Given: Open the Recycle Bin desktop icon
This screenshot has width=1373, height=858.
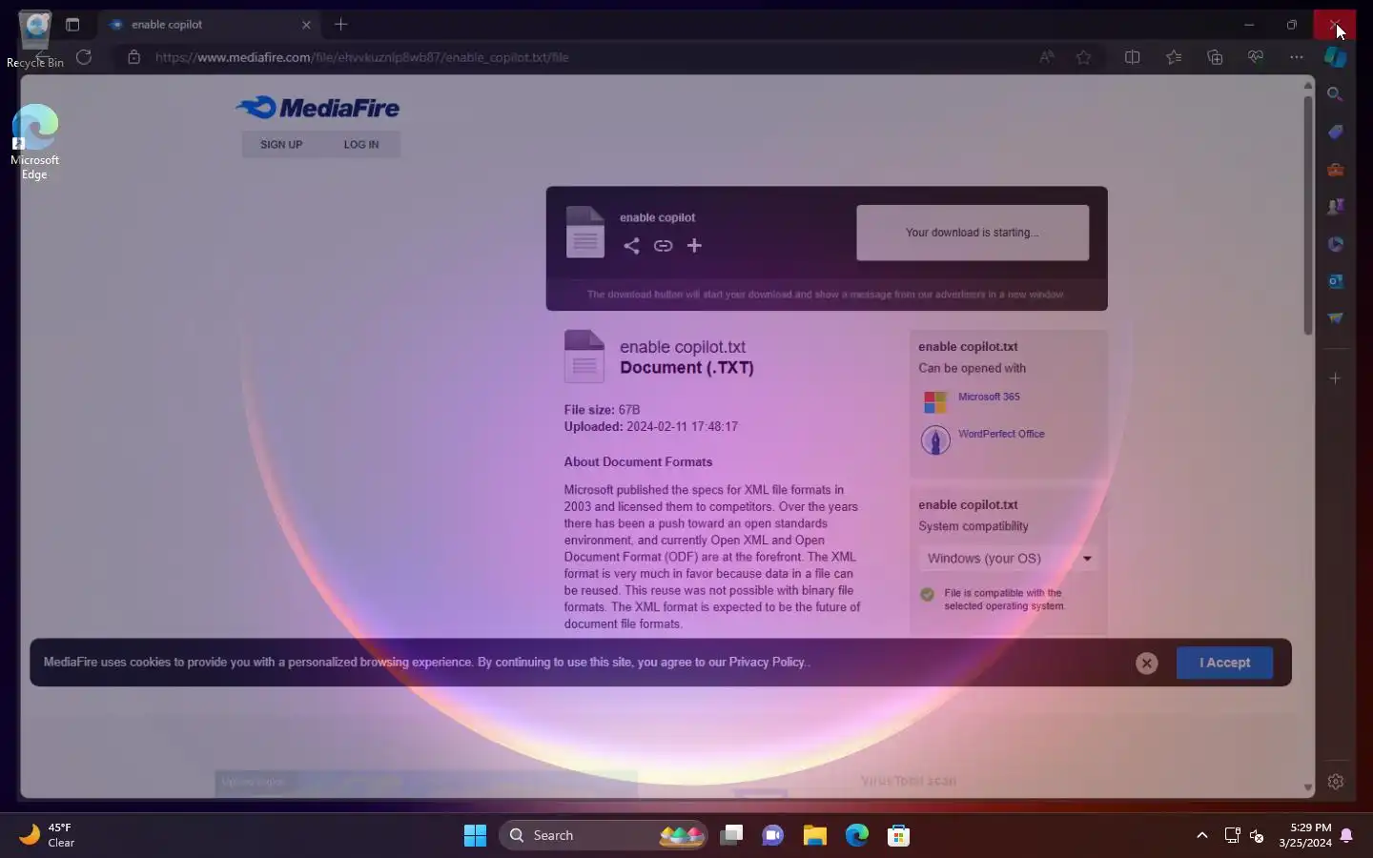Looking at the screenshot, I should click(35, 40).
